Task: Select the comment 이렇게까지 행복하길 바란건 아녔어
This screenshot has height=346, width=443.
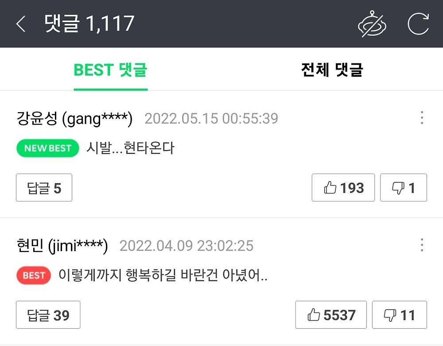Action: (x=163, y=275)
